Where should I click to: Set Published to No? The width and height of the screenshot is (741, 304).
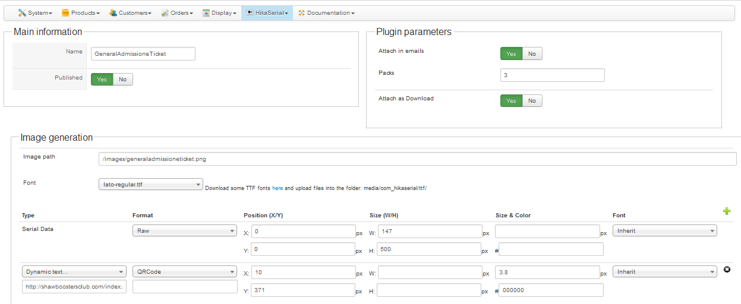(x=122, y=80)
